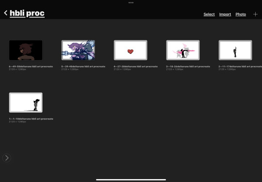Click the Import button

[x=225, y=15]
